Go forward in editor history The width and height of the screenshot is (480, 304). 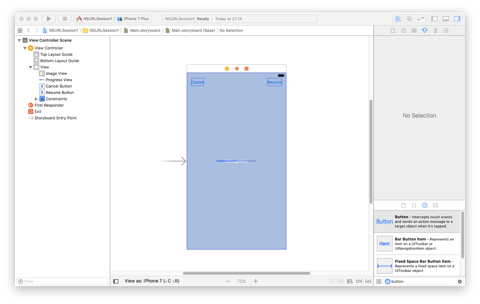pos(36,30)
